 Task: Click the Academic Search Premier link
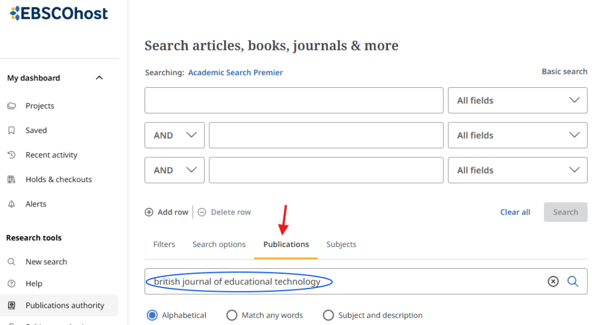pyautogui.click(x=236, y=72)
